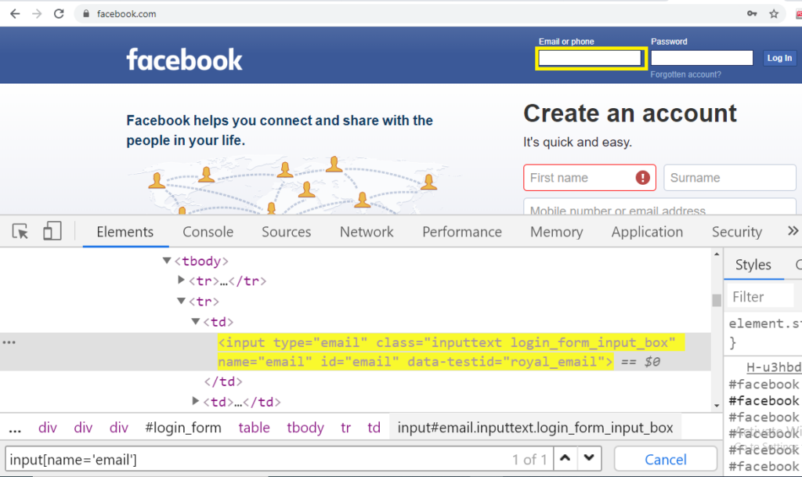This screenshot has height=477, width=802.
Task: Open saved passwords key icon
Action: (752, 14)
